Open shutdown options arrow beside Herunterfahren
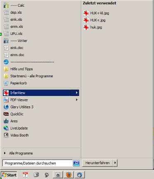 tap(115, 163)
